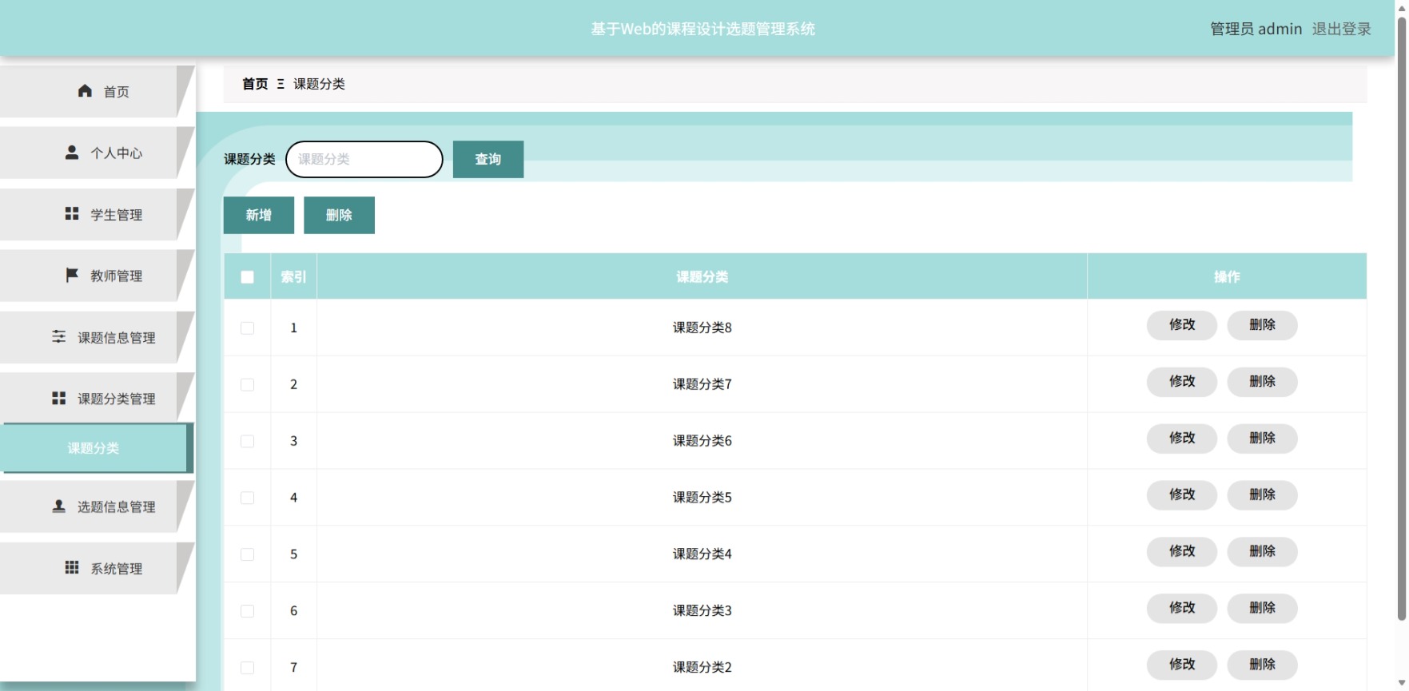The image size is (1409, 691).
Task: Click the 操作 column header
Action: point(1227,277)
